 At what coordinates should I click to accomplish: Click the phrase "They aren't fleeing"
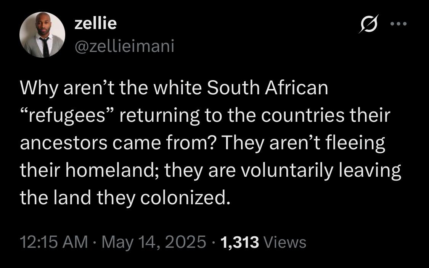pos(304,144)
